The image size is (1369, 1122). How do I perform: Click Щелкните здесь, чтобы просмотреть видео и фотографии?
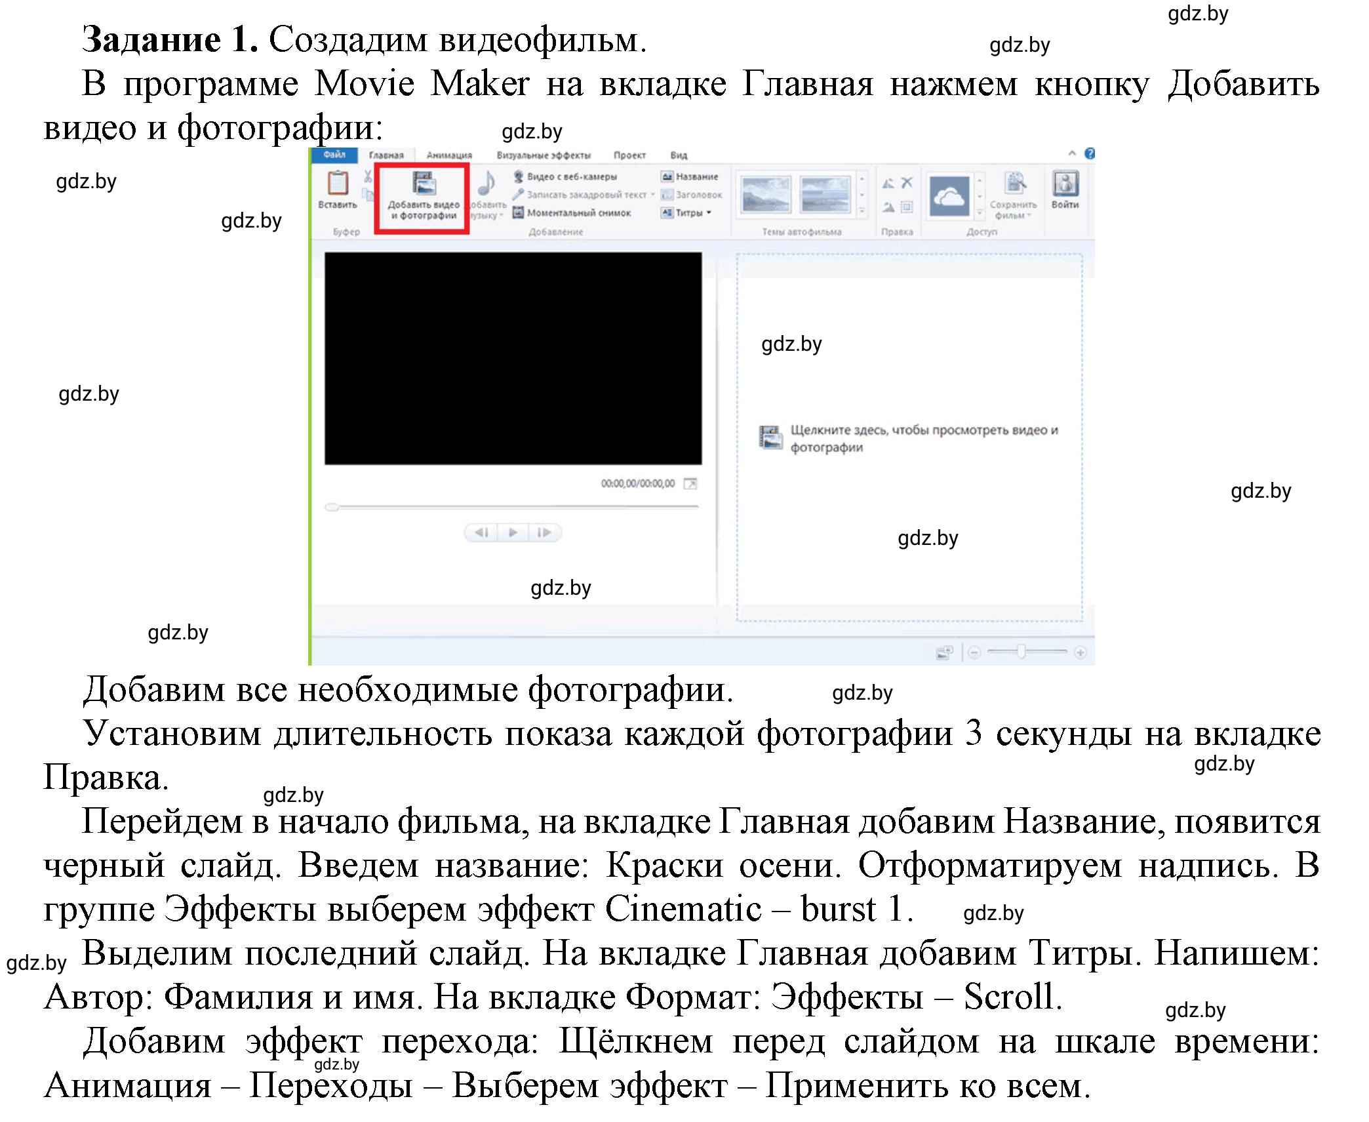(x=909, y=438)
